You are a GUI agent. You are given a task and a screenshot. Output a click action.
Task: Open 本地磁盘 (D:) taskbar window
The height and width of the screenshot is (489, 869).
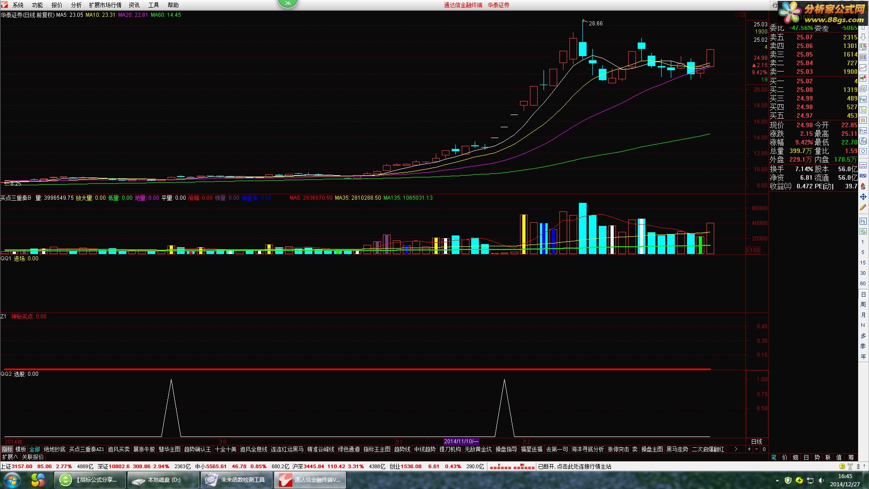pyautogui.click(x=163, y=480)
